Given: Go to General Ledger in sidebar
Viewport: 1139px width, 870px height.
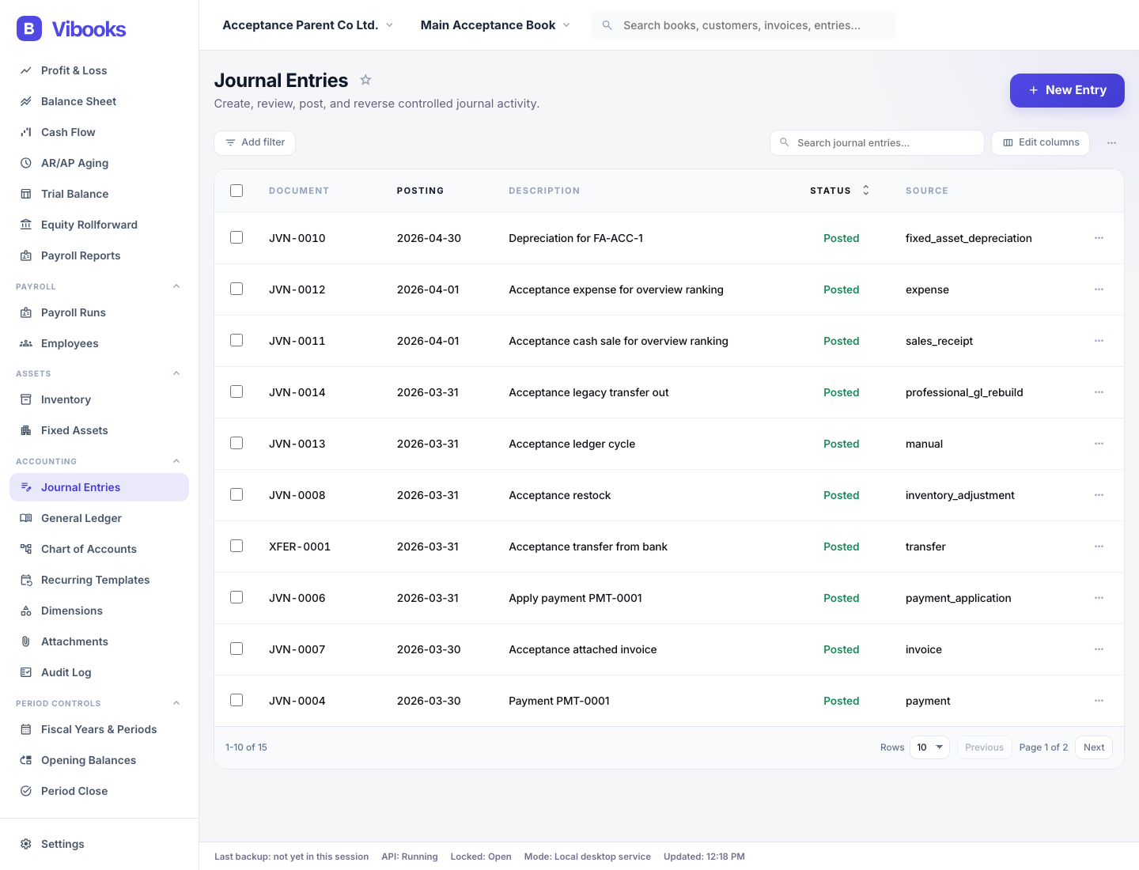Looking at the screenshot, I should pyautogui.click(x=81, y=518).
